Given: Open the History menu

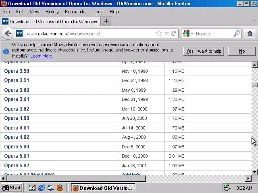Looking at the screenshot, I should [52, 12].
